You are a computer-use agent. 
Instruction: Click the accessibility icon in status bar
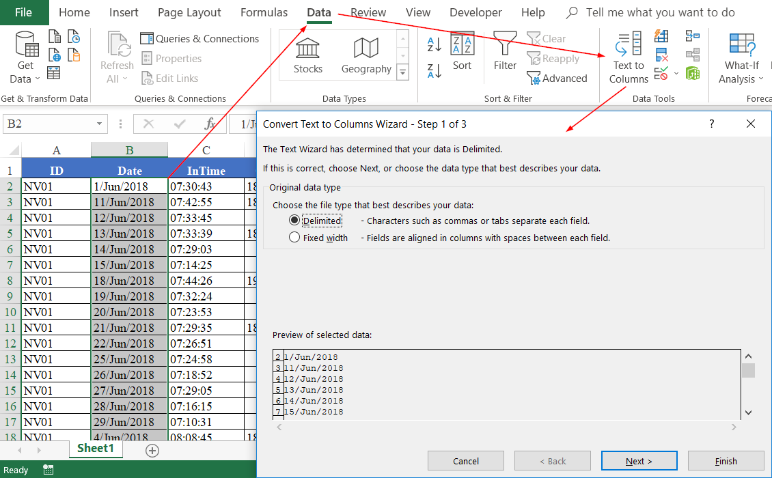point(49,470)
